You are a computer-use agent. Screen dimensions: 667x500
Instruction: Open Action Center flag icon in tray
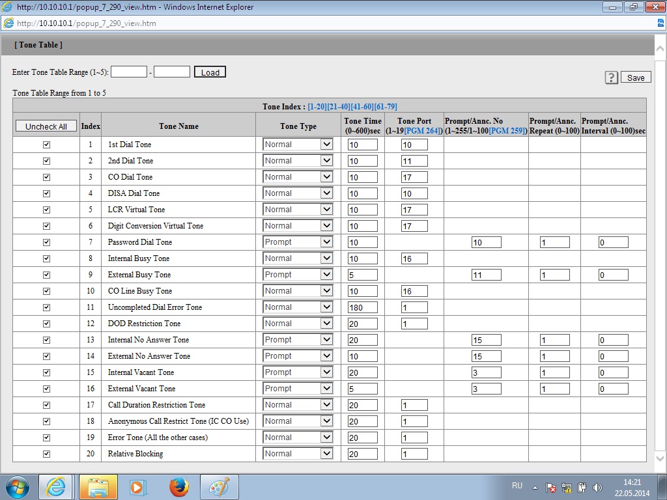(550, 487)
